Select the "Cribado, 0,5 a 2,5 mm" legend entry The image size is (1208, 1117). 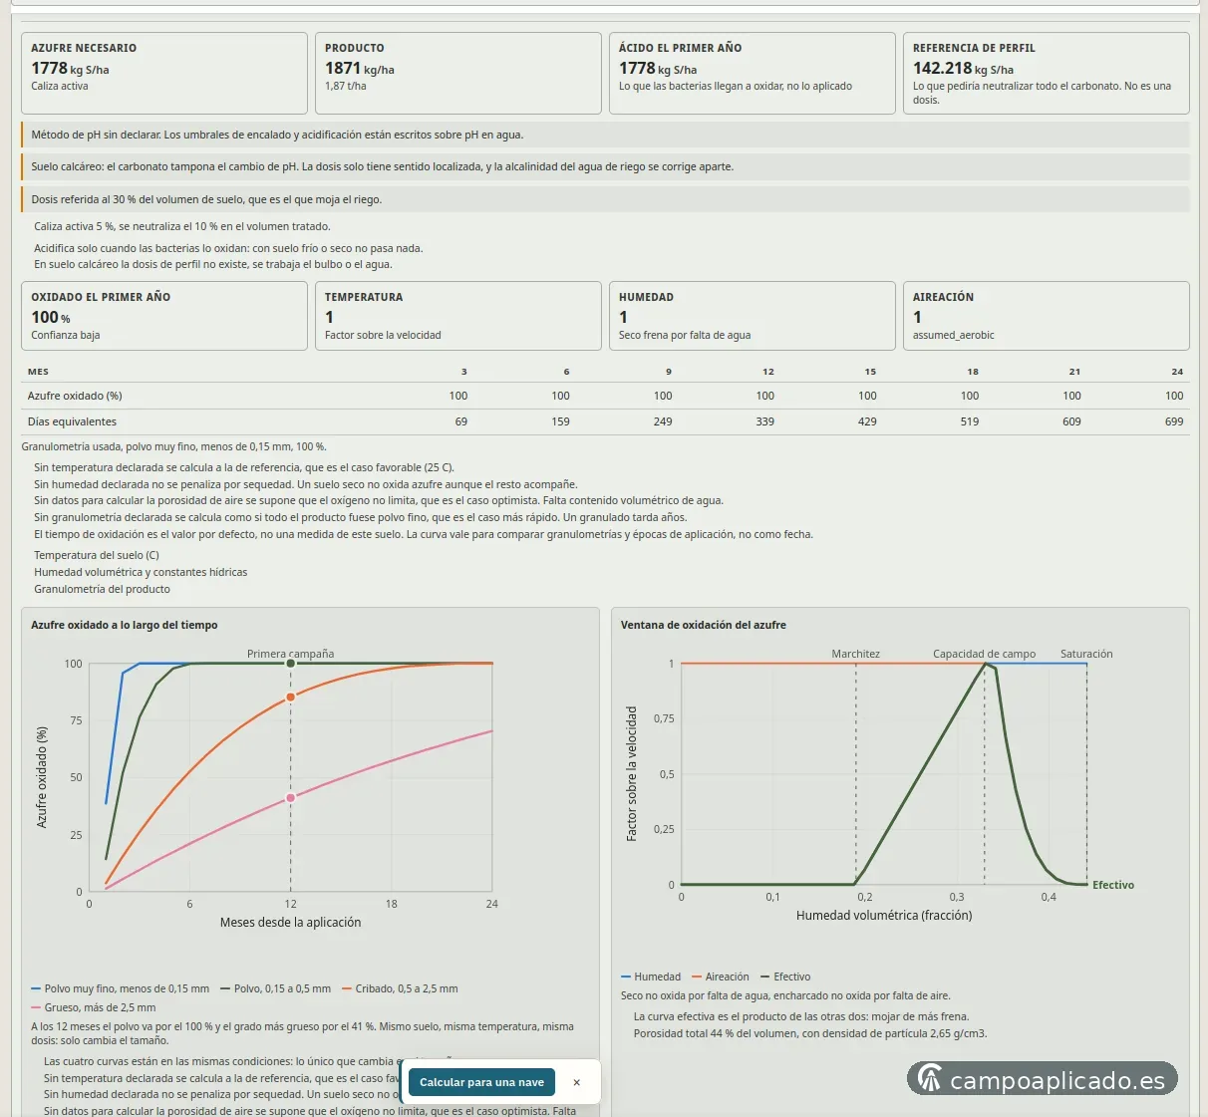click(x=400, y=988)
